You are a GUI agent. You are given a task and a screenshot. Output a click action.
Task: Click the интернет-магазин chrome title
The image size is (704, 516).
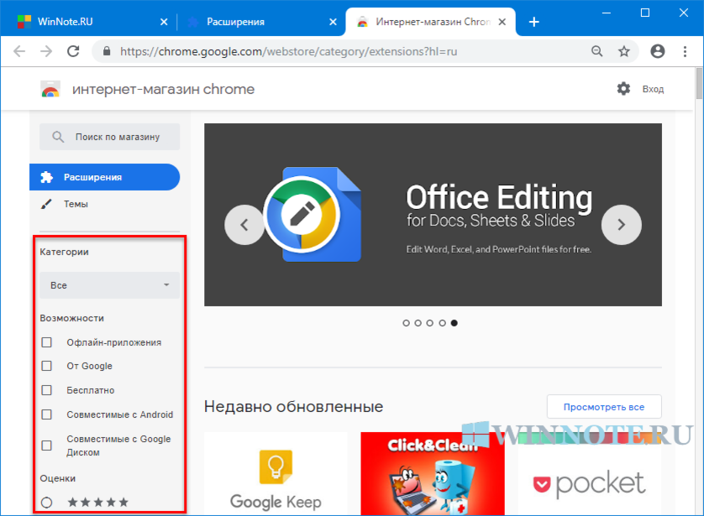(164, 89)
